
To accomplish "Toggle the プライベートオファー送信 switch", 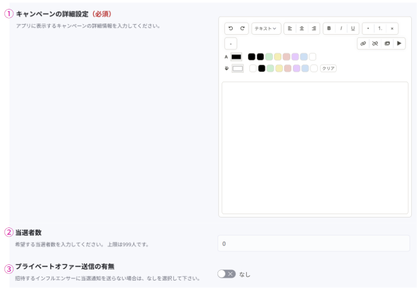I will [x=227, y=274].
